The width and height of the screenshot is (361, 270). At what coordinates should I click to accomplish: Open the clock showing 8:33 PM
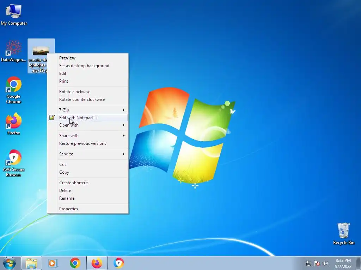pyautogui.click(x=343, y=263)
